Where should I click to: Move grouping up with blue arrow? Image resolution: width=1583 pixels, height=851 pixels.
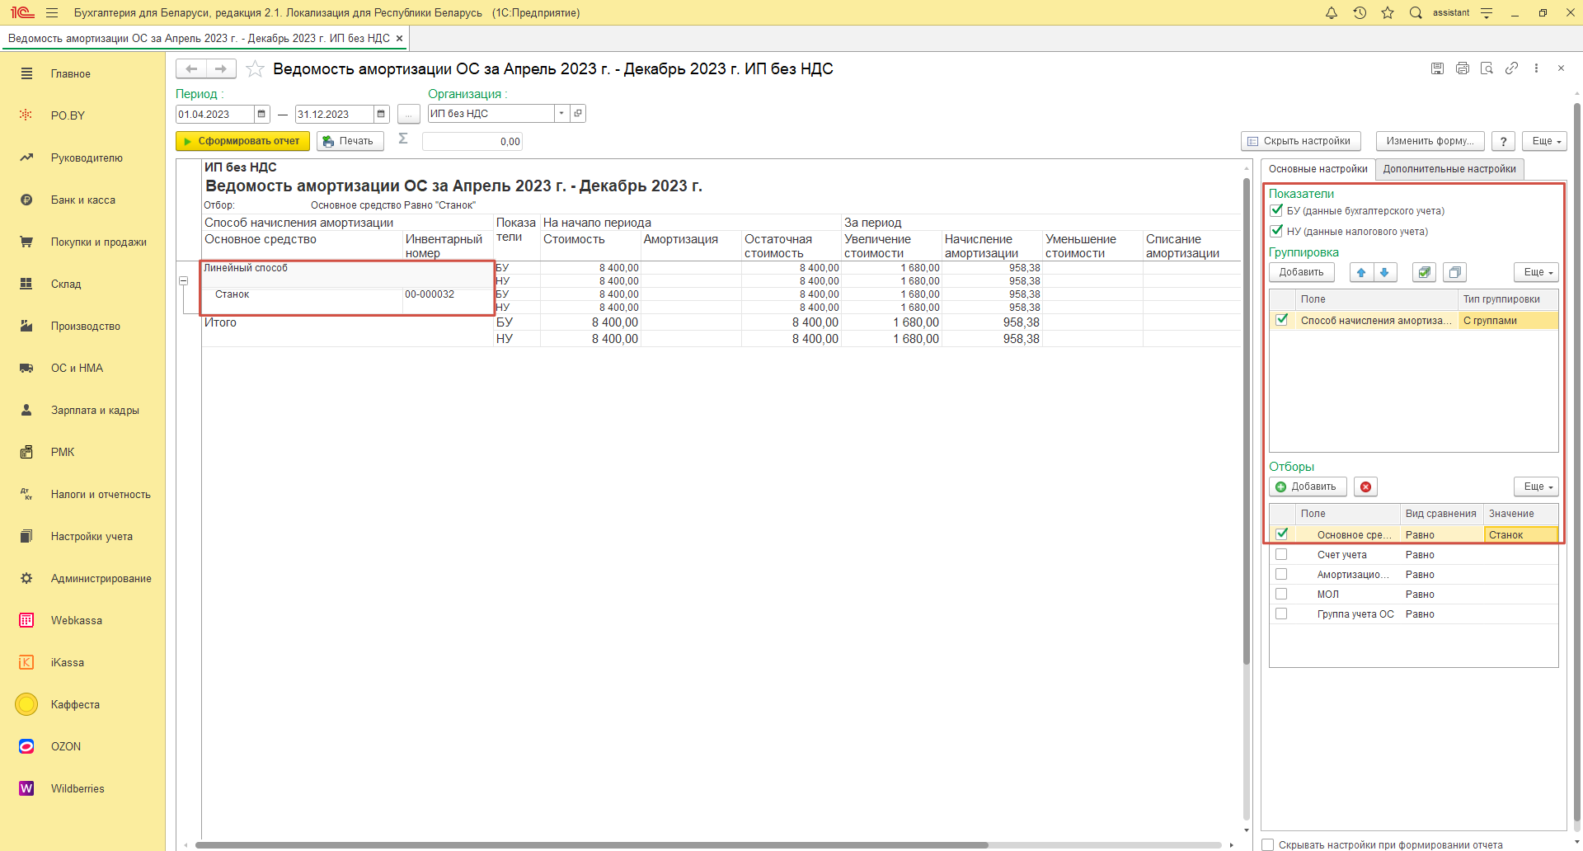tap(1361, 272)
